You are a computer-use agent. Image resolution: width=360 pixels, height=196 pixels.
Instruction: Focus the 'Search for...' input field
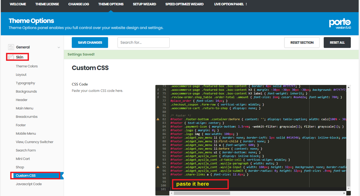[x=143, y=42]
